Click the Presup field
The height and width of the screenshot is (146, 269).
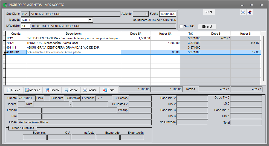tap(140, 110)
